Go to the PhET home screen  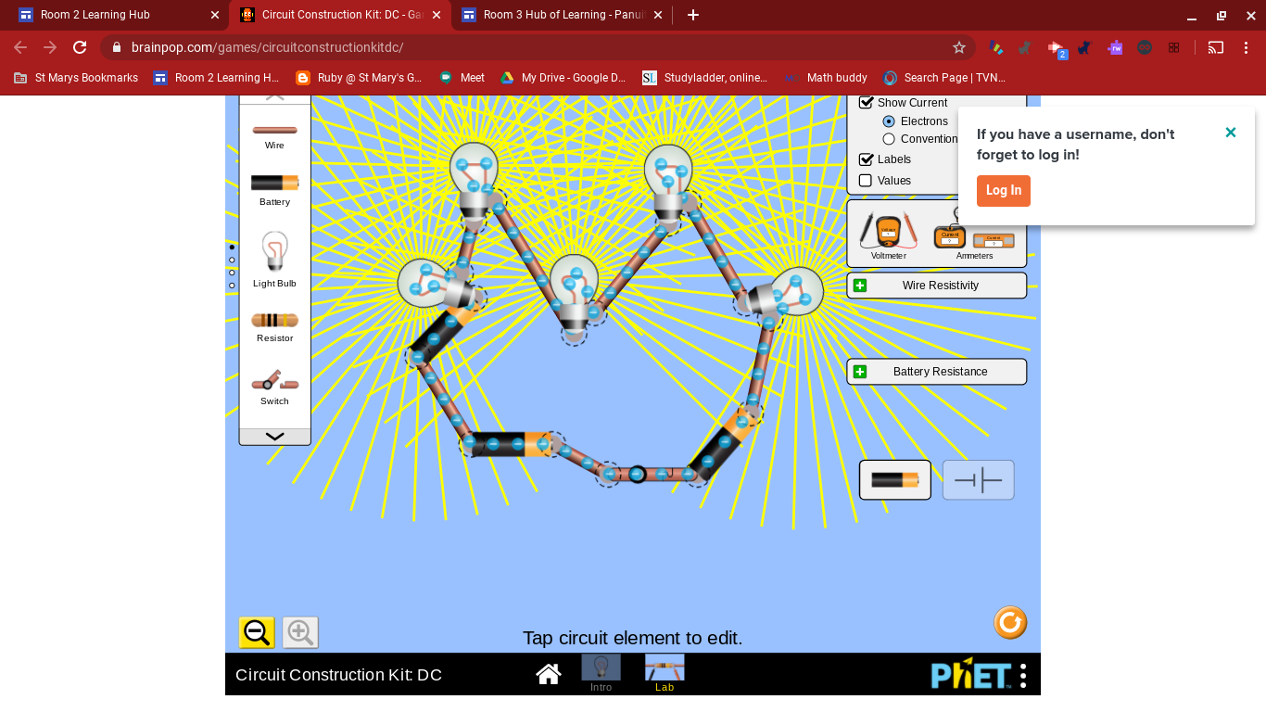coord(549,674)
